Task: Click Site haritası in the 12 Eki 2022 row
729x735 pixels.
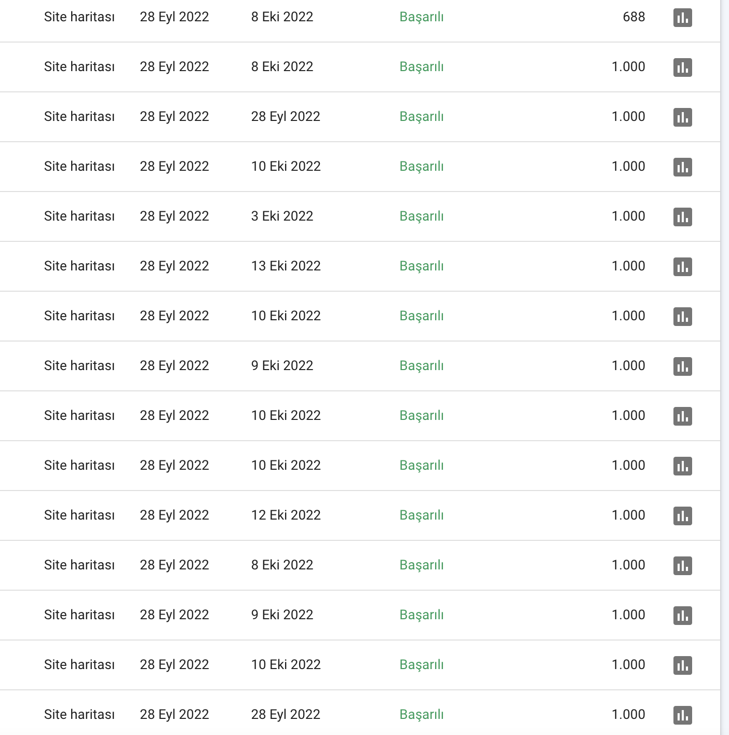Action: 79,515
